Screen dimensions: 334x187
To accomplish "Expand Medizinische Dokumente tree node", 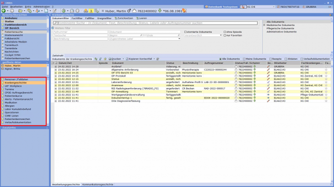I will click(264, 25).
